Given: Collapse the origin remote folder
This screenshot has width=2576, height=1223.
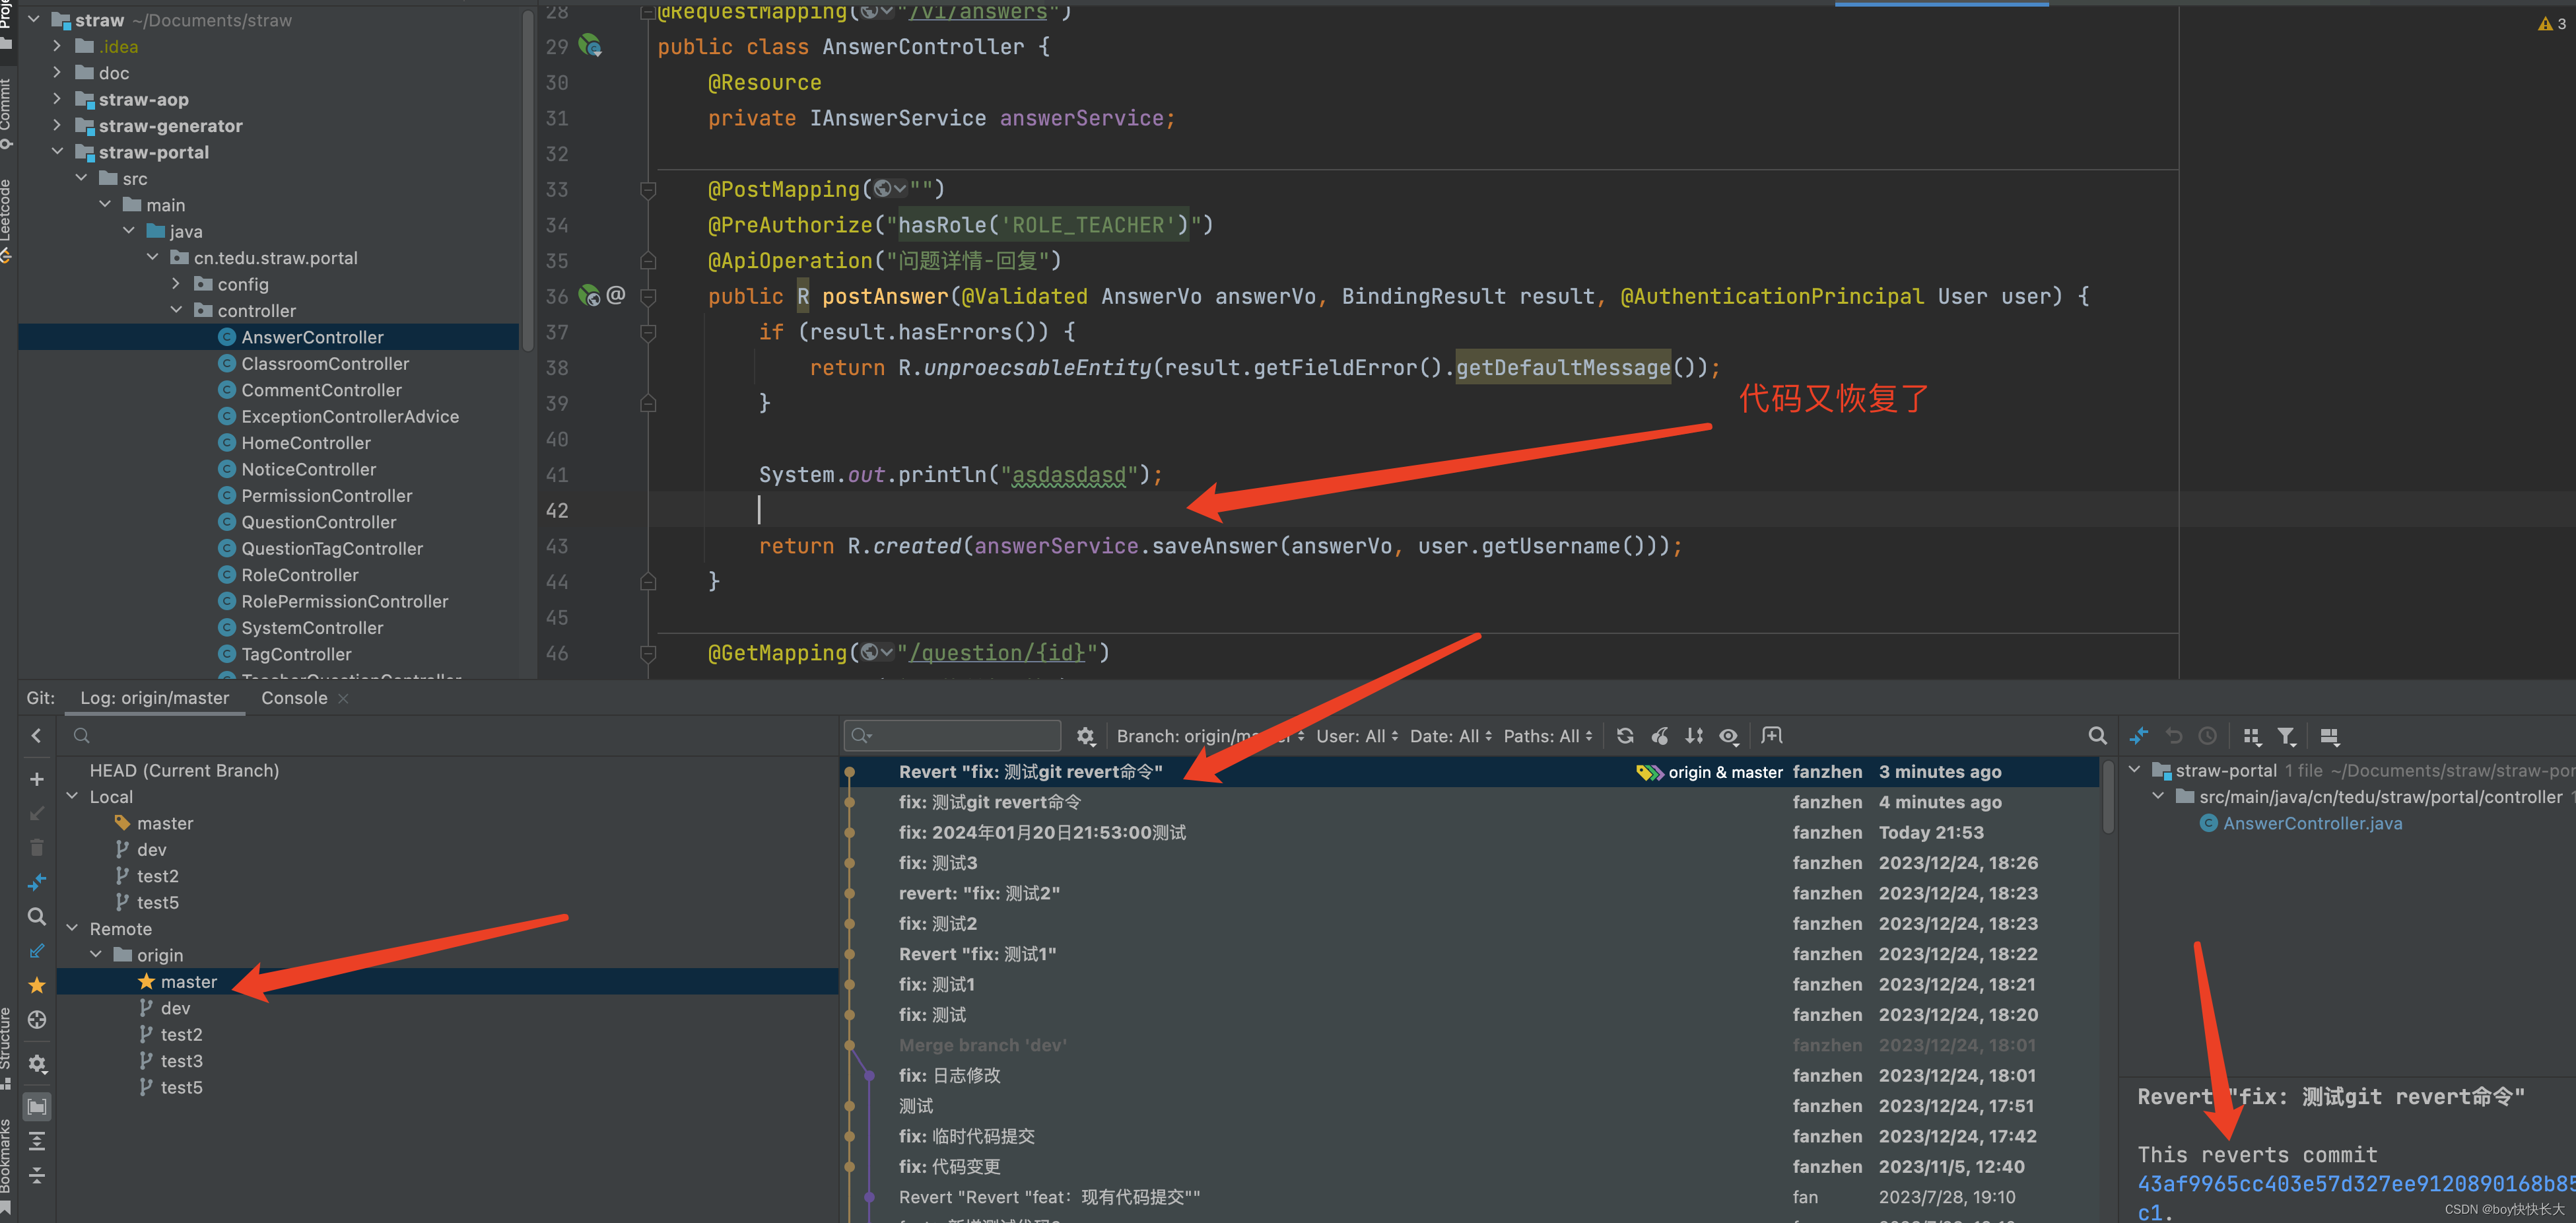Looking at the screenshot, I should [x=96, y=955].
